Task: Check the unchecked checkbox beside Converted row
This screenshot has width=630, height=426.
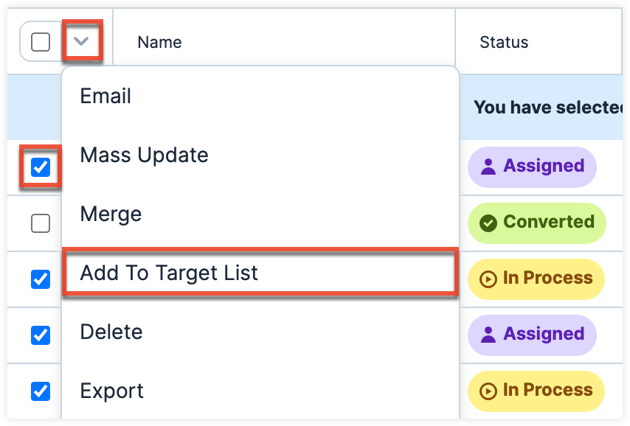Action: point(41,223)
